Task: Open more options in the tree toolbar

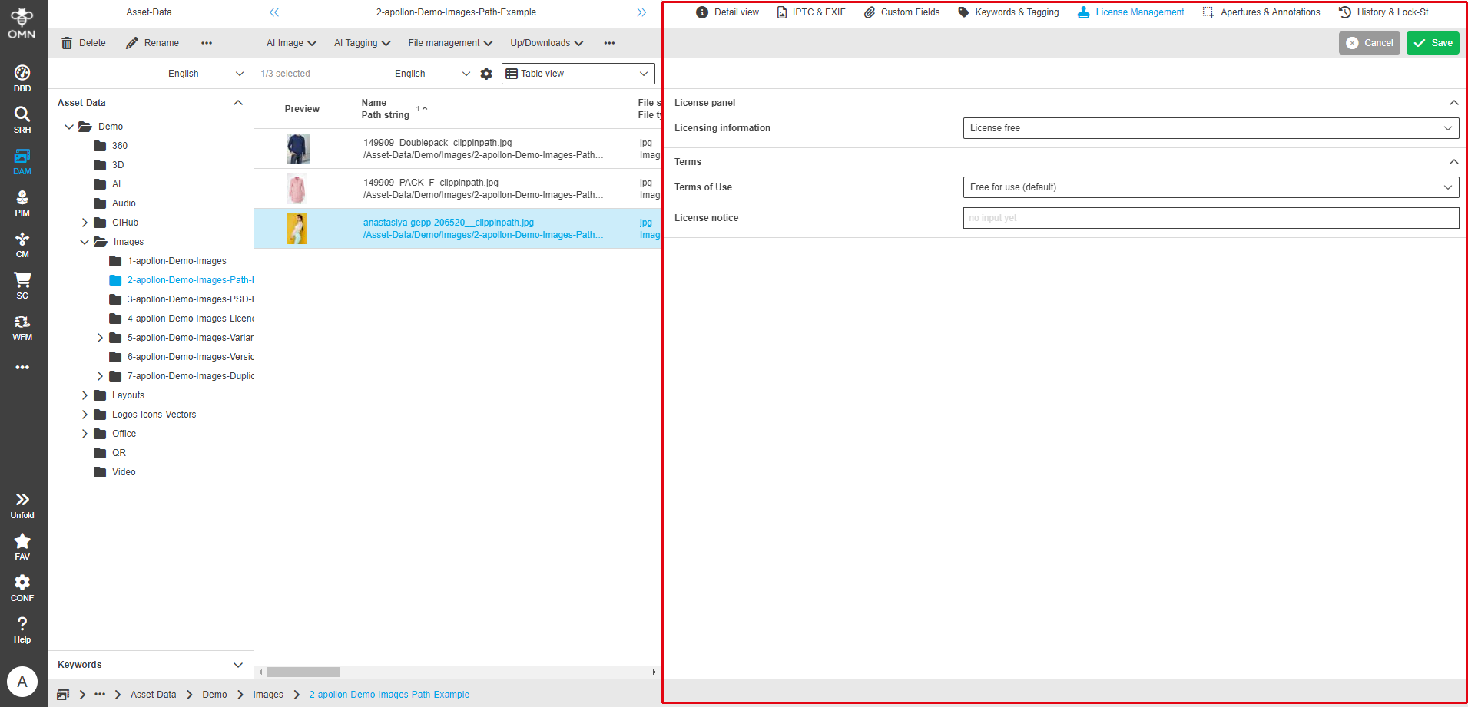Action: (x=207, y=43)
